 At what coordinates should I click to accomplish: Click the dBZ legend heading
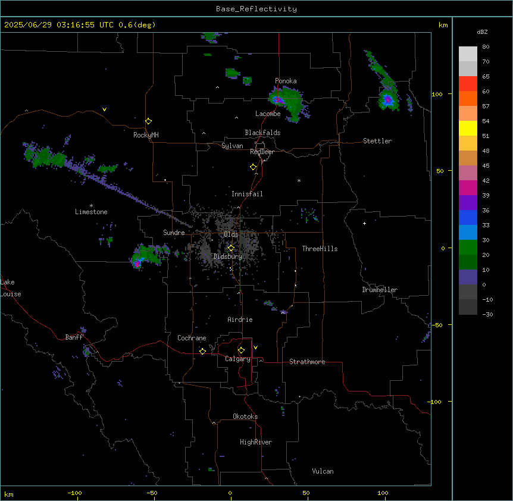[x=482, y=32]
